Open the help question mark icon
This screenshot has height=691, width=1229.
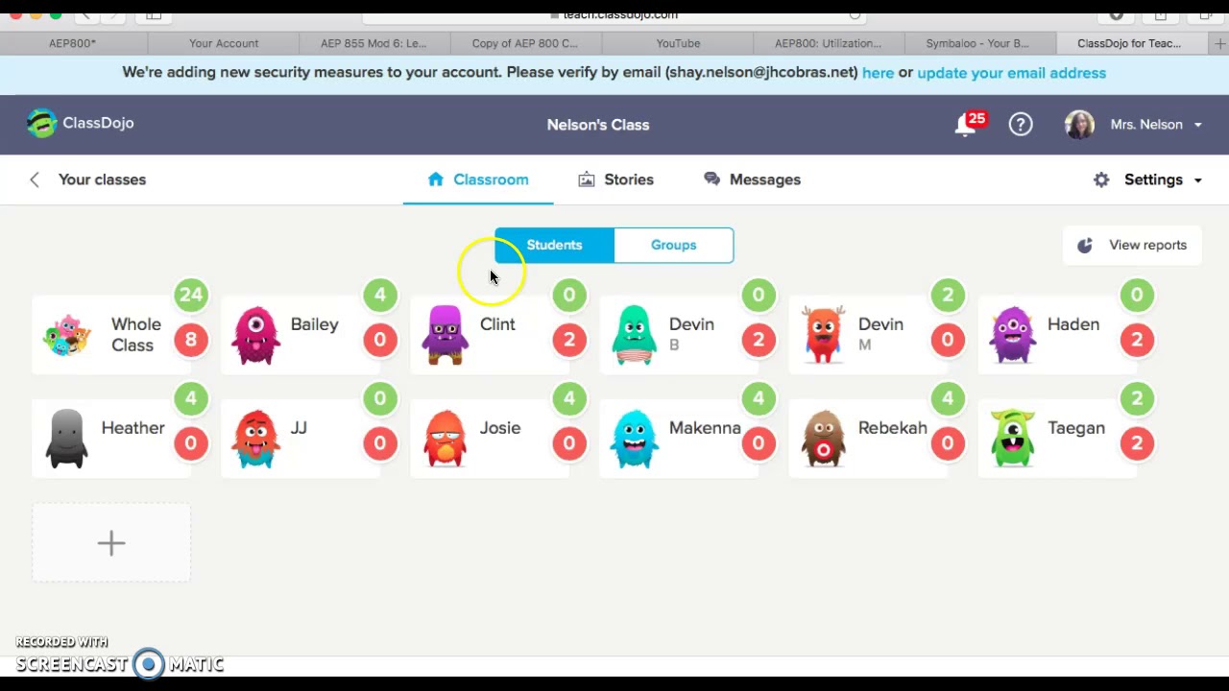click(x=1021, y=124)
